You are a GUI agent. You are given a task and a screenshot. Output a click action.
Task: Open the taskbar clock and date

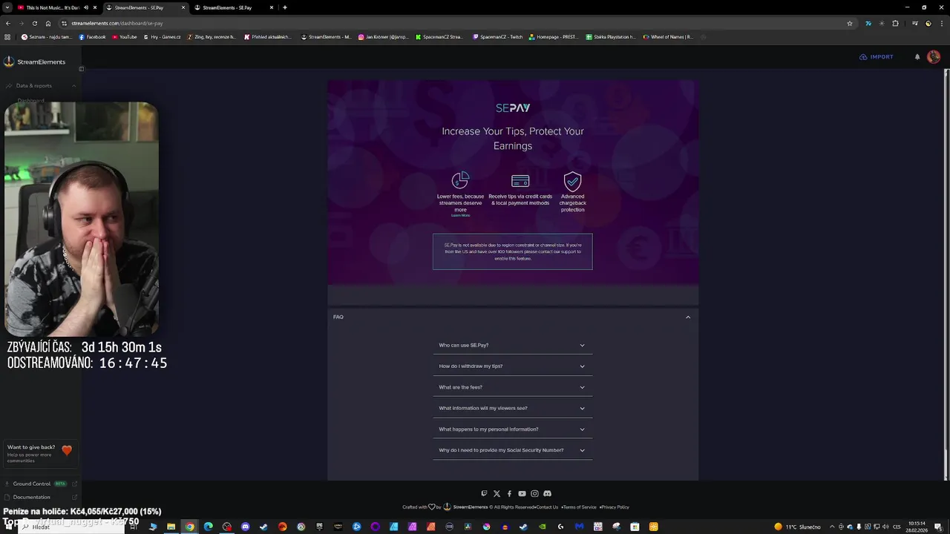918,527
